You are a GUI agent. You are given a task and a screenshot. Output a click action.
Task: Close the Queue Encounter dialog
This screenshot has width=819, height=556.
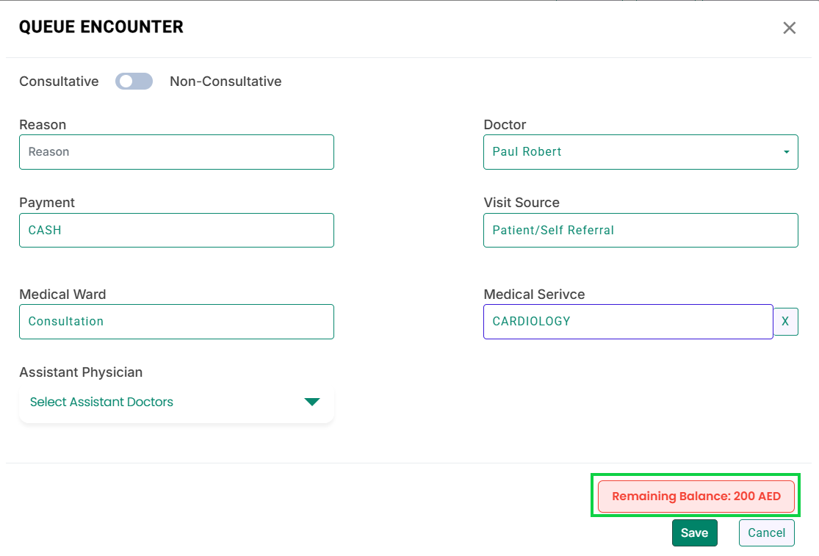790,28
